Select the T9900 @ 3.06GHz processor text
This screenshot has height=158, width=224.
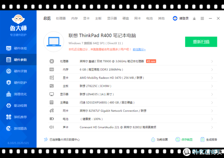pos(112,61)
